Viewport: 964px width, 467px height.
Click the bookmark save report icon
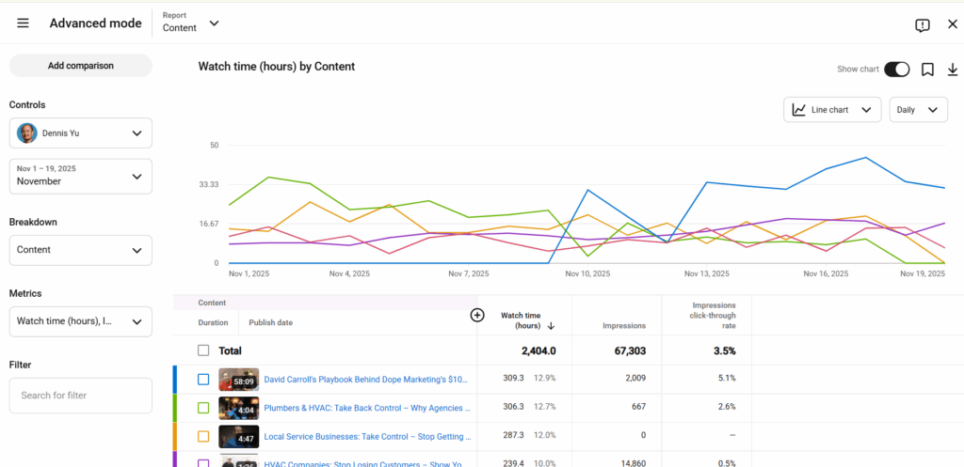click(927, 70)
